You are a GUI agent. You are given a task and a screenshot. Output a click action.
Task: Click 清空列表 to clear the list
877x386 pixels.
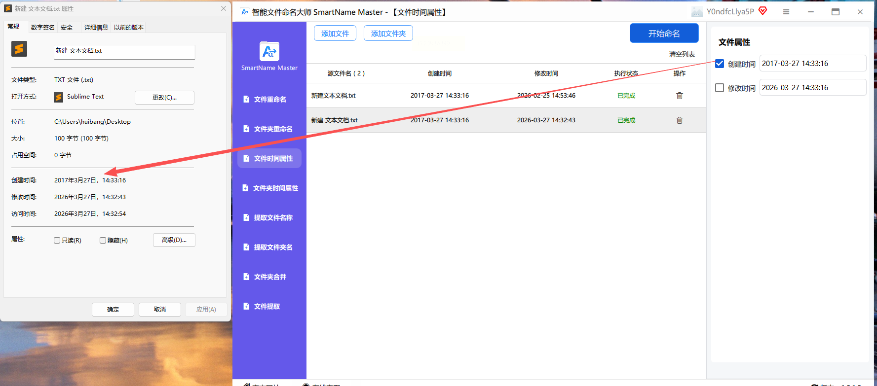coord(682,54)
